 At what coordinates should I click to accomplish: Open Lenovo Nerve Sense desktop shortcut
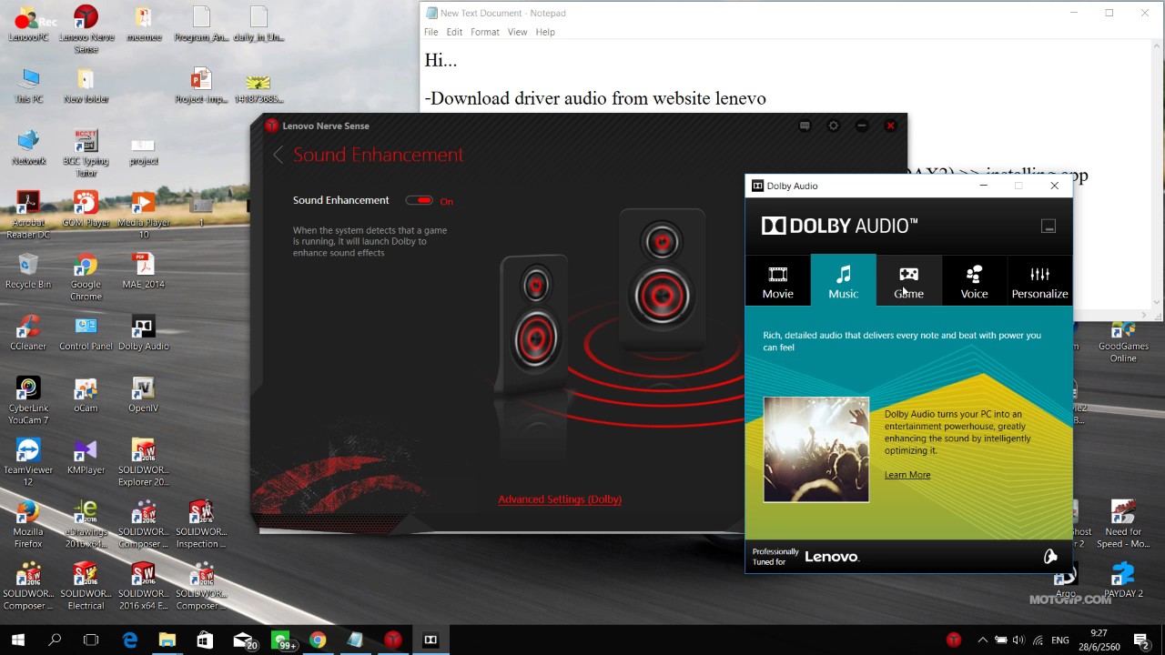[86, 29]
